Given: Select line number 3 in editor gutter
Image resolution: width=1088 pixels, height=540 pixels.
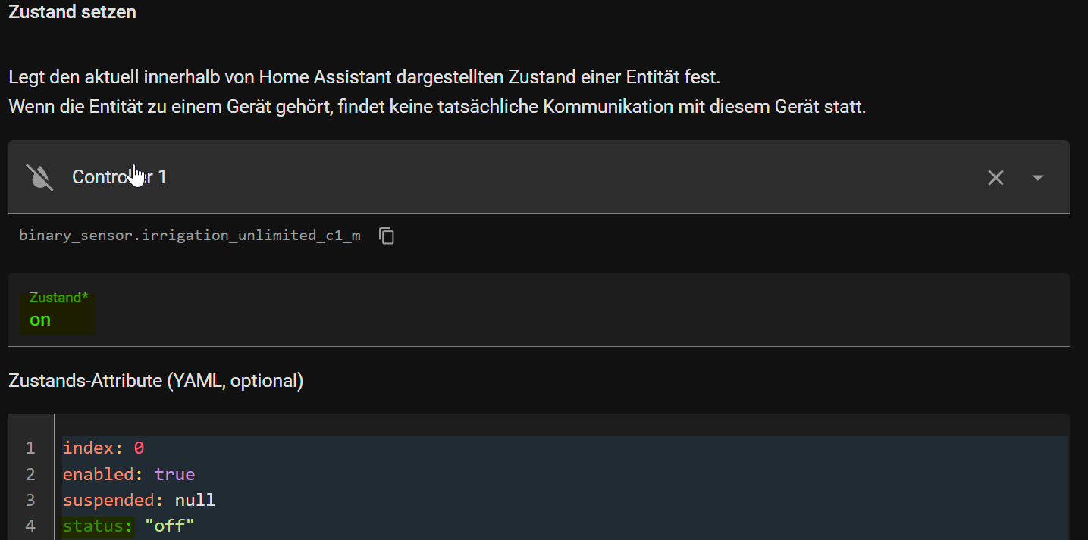Looking at the screenshot, I should (x=30, y=500).
